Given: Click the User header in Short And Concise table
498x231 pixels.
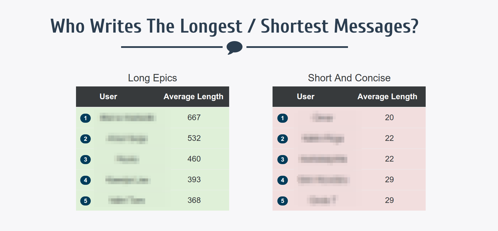Looking at the screenshot, I should (x=305, y=97).
